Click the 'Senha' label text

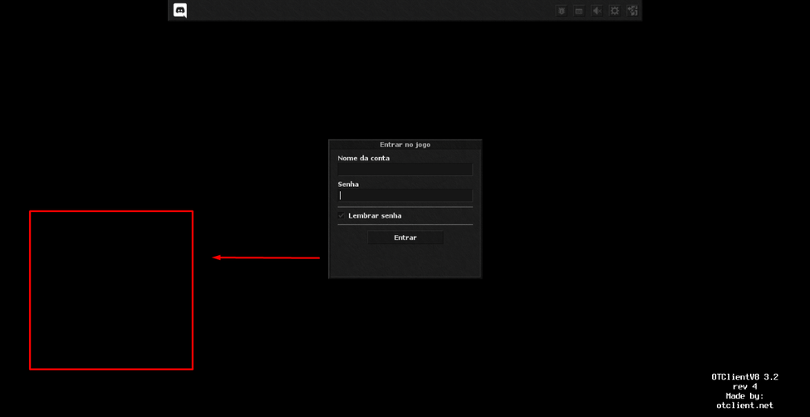pyautogui.click(x=348, y=185)
